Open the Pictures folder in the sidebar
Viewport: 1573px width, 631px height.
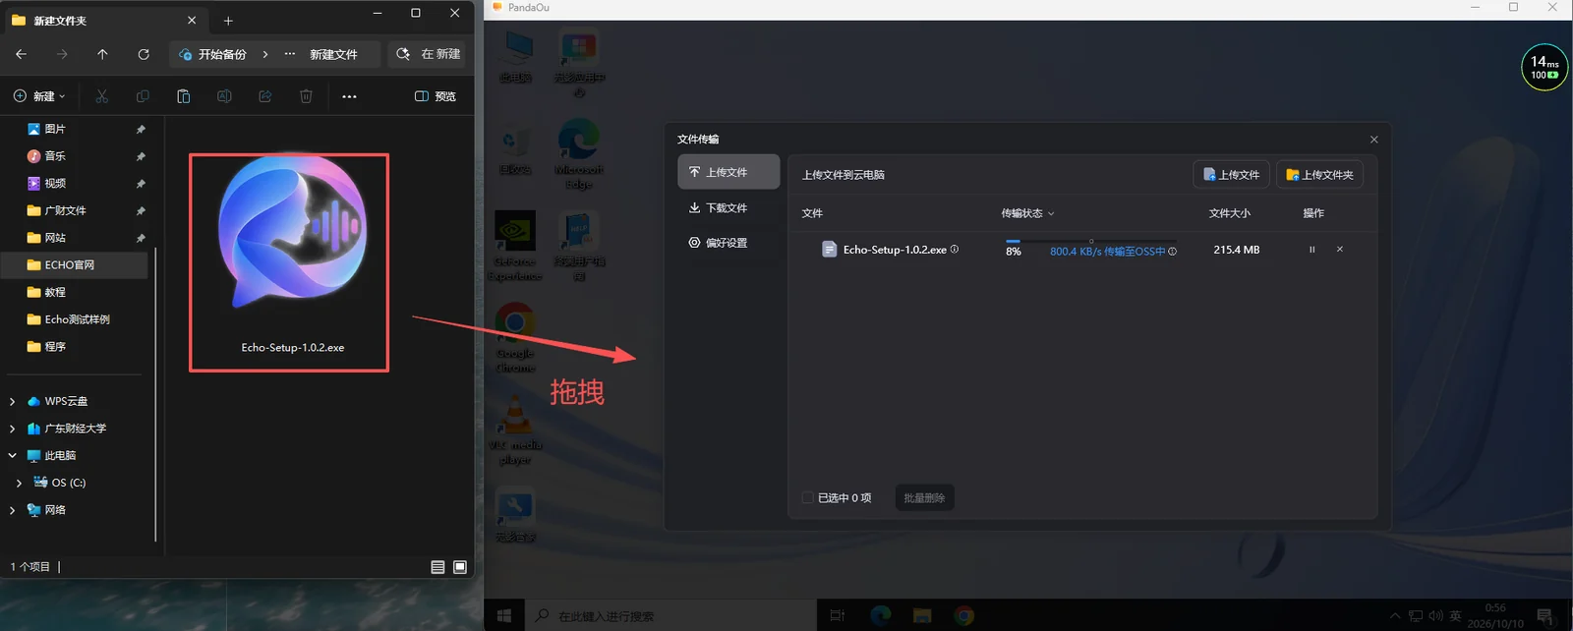(55, 129)
